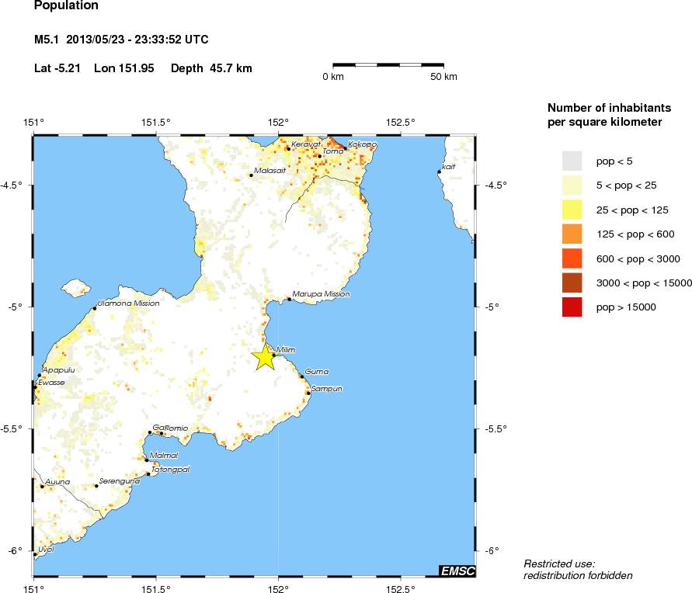Click the yellow star epicenter marker
Viewport: 692px width, 593px height.
pos(264,357)
